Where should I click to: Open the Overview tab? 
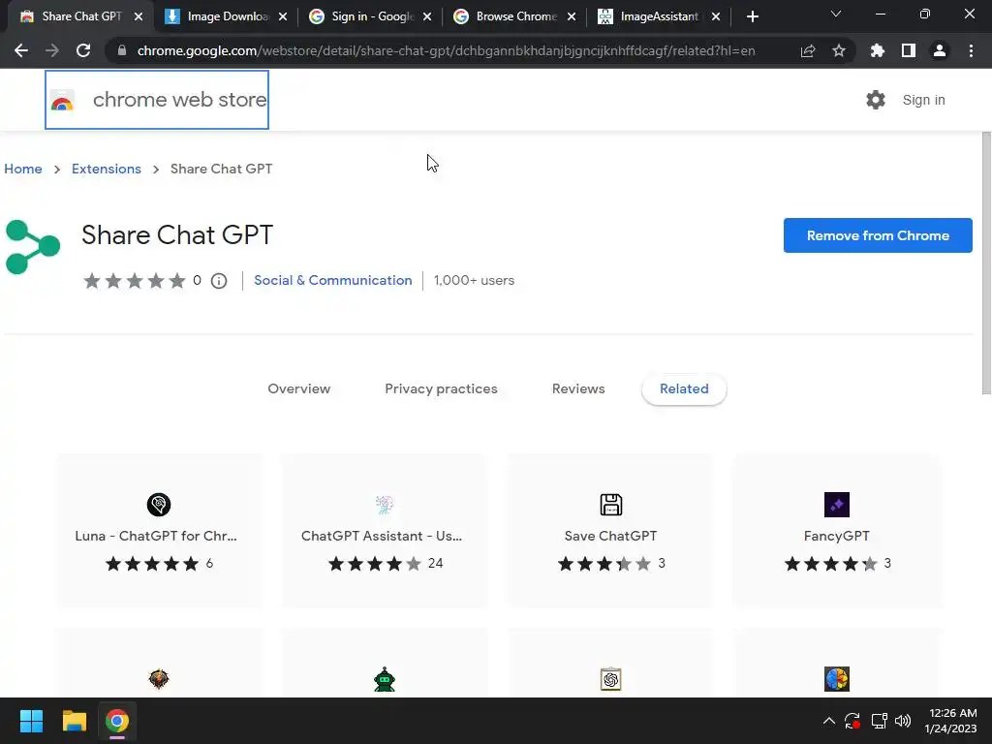[298, 388]
